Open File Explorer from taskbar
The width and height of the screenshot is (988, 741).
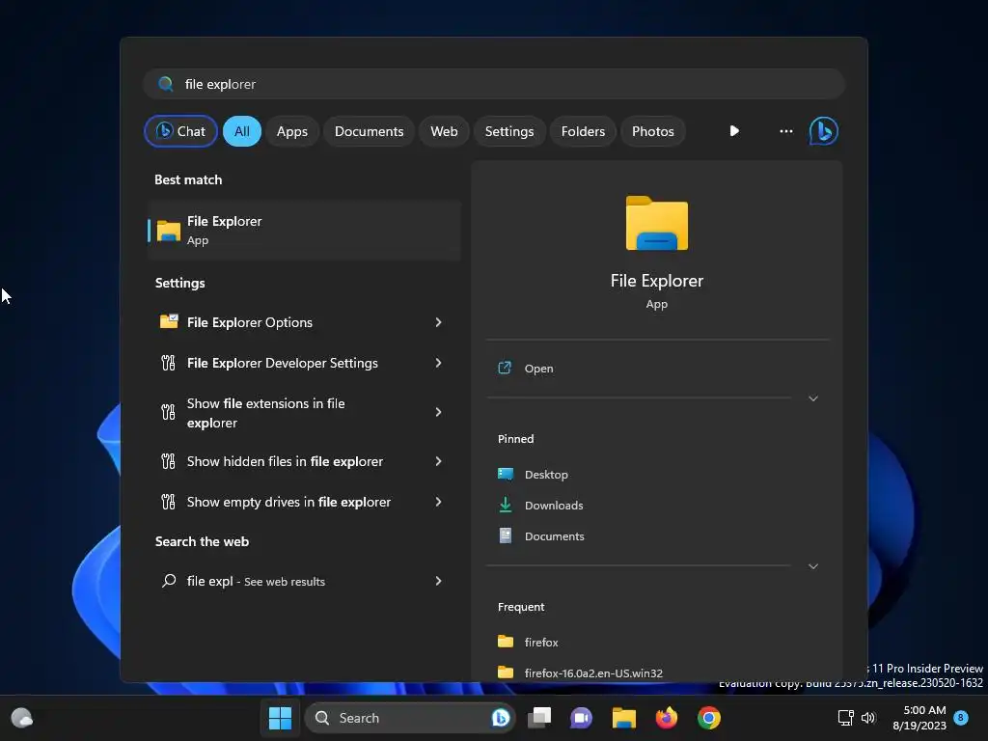624,718
